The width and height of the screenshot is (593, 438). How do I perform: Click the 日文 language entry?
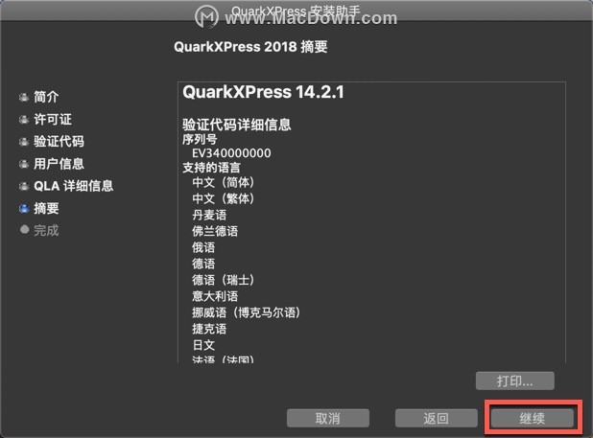tap(203, 345)
